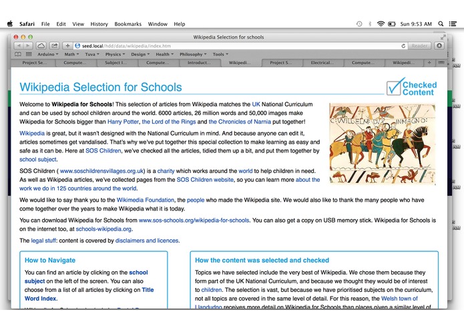This screenshot has width=464, height=330.
Task: Check the battery status icon
Action: coord(392,24)
